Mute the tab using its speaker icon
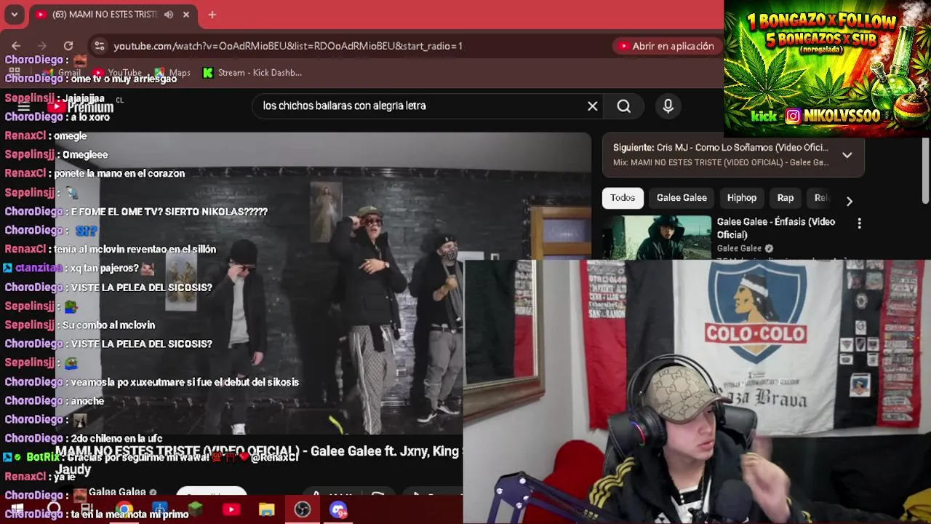Viewport: 931px width, 524px height. (169, 15)
